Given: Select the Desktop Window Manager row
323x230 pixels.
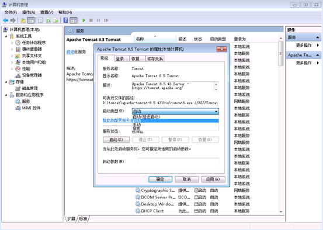Looking at the screenshot, I should [193, 204].
